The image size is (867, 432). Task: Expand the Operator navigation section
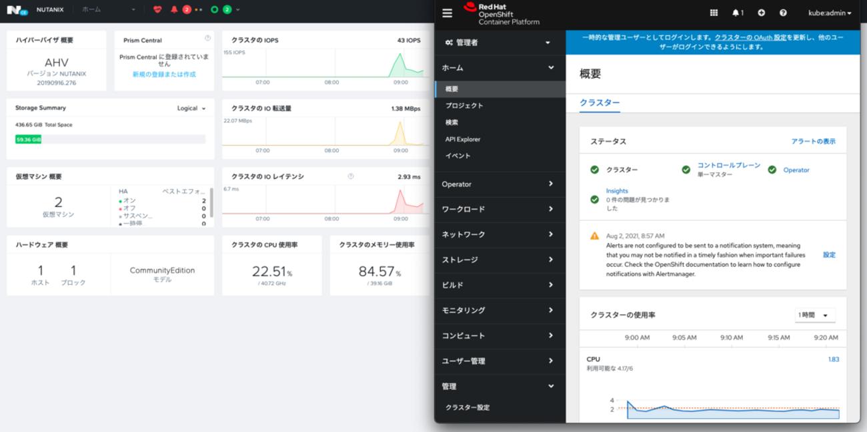coord(500,184)
